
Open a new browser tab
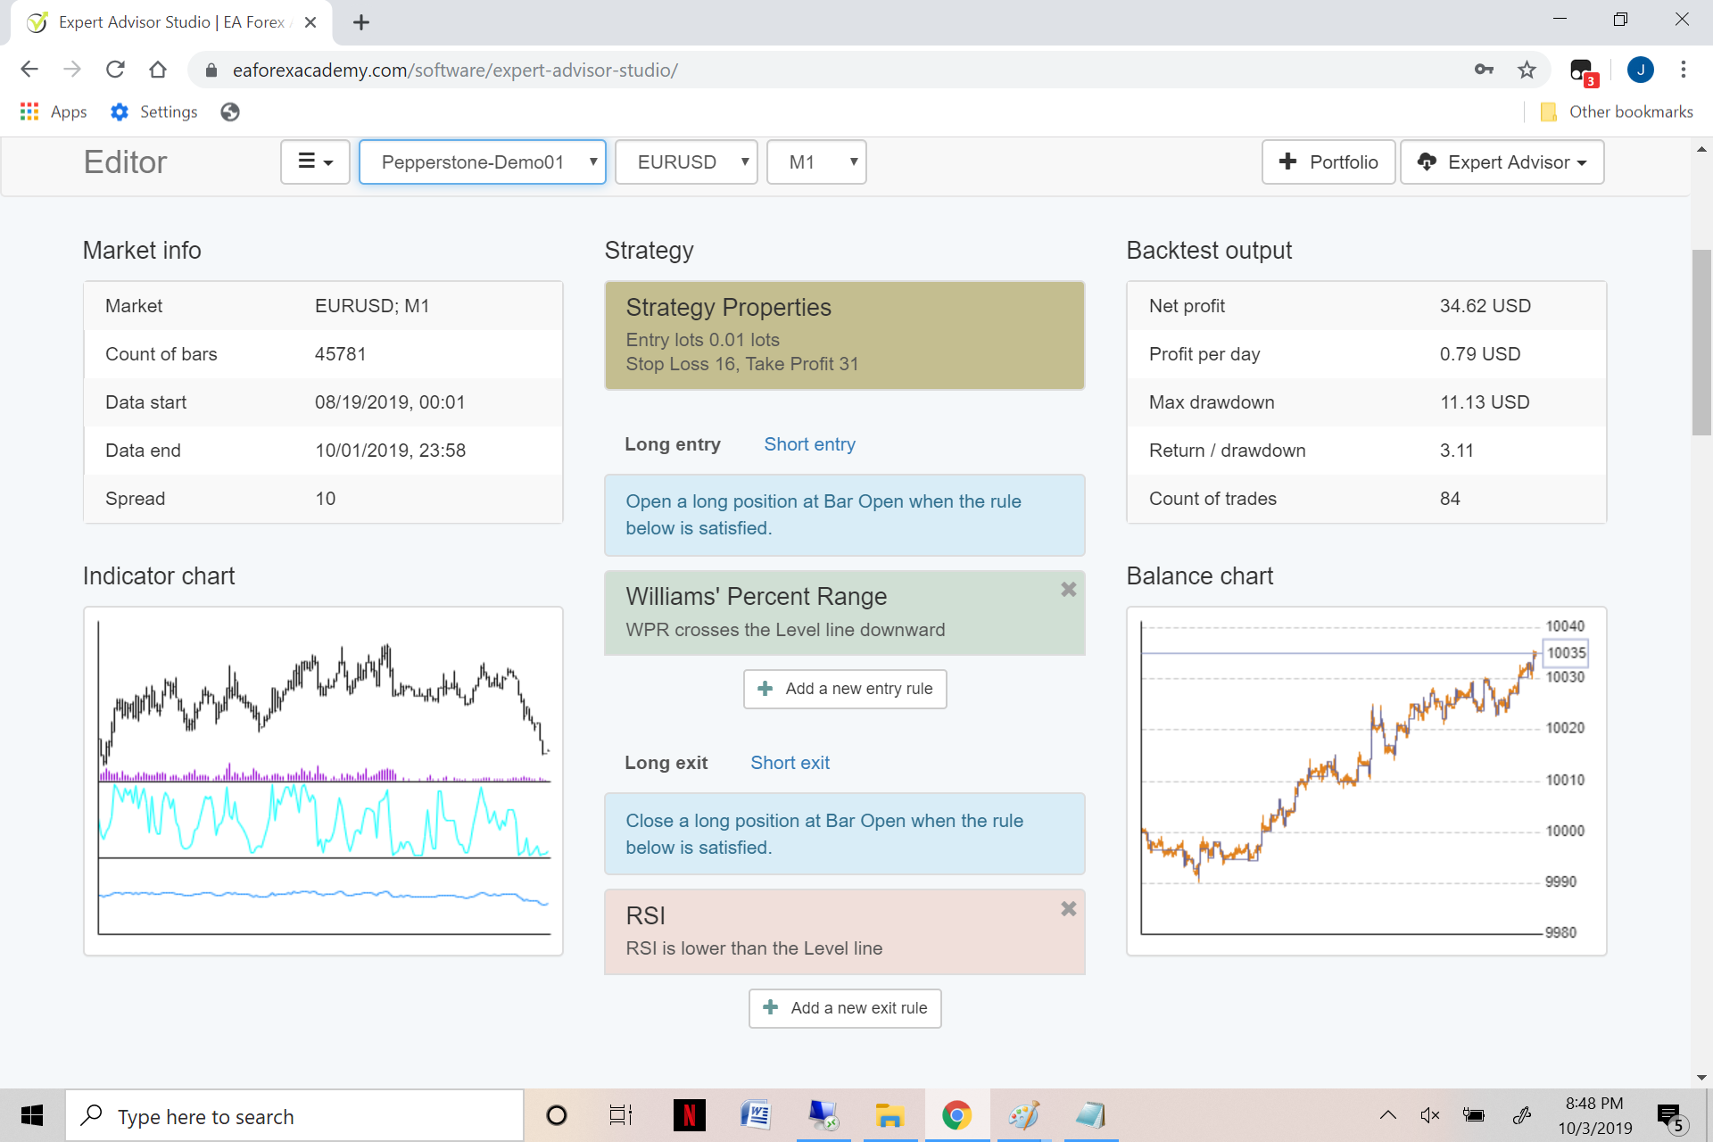[x=361, y=22]
